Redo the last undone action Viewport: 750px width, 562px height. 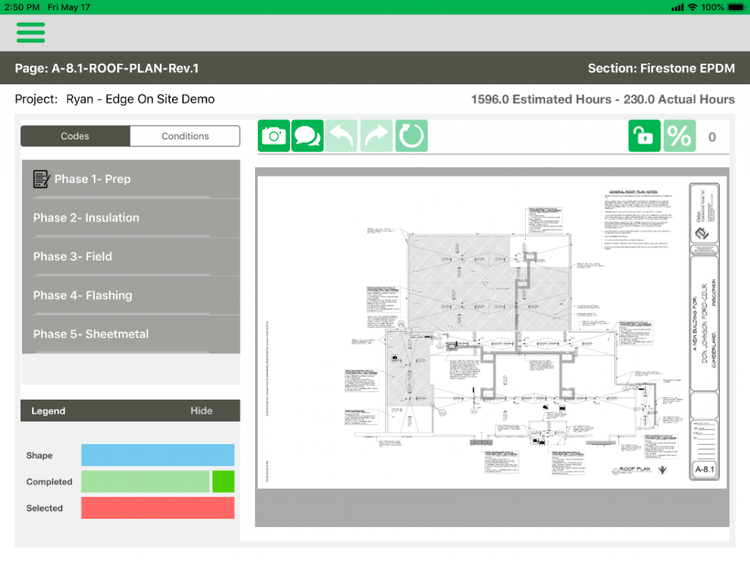(376, 135)
